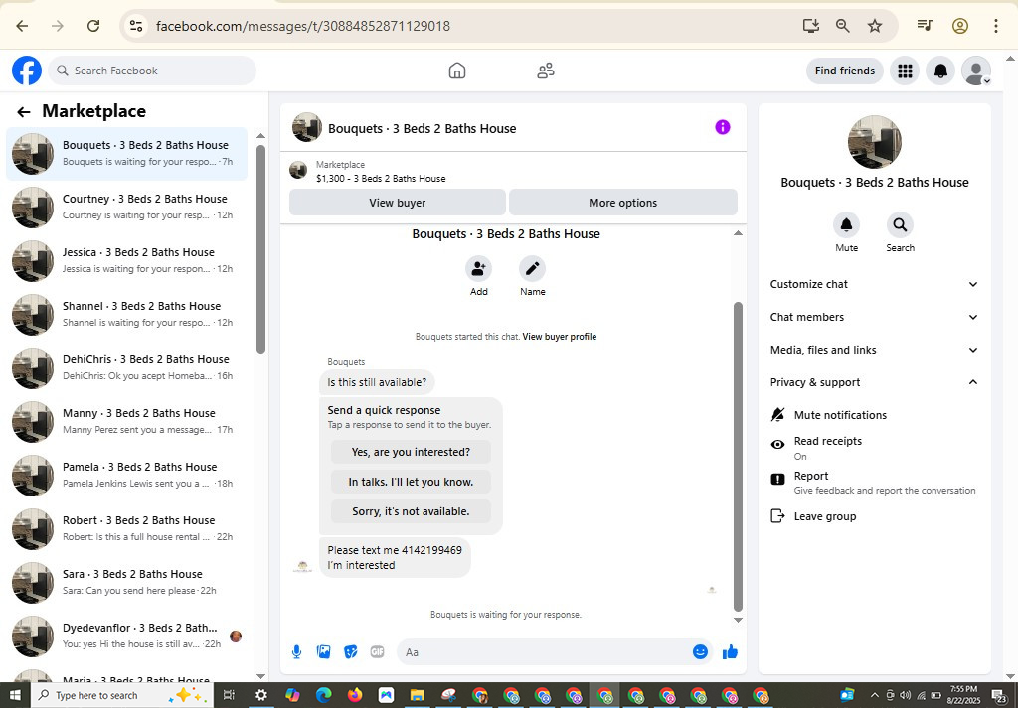Report the conversation

point(874,482)
